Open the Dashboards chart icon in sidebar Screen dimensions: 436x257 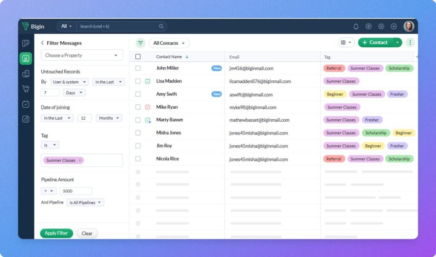(26, 119)
